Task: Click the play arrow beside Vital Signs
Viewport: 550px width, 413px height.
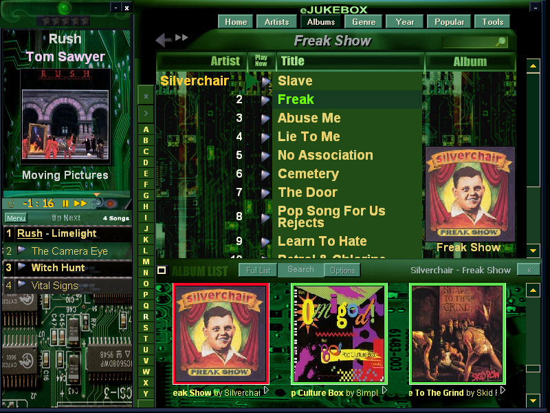Action: click(x=22, y=284)
